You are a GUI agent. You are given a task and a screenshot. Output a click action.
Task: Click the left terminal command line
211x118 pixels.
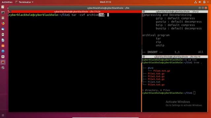click(x=59, y=15)
